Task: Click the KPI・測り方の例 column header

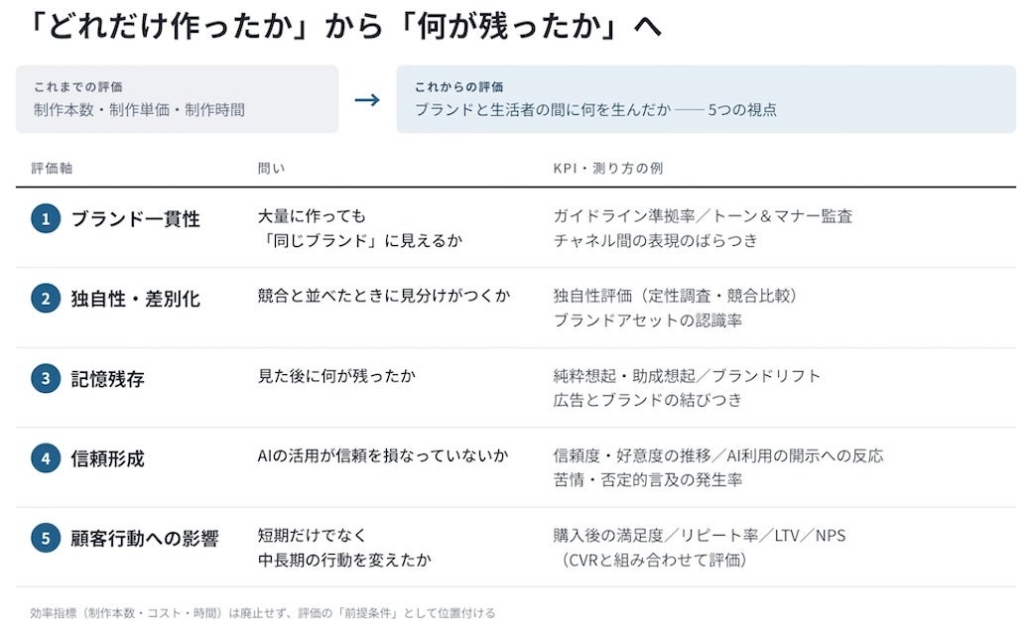Action: point(607,169)
